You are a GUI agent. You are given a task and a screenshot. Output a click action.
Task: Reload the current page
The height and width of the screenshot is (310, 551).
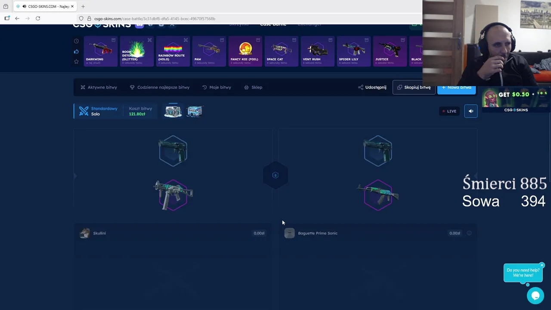coord(38,19)
